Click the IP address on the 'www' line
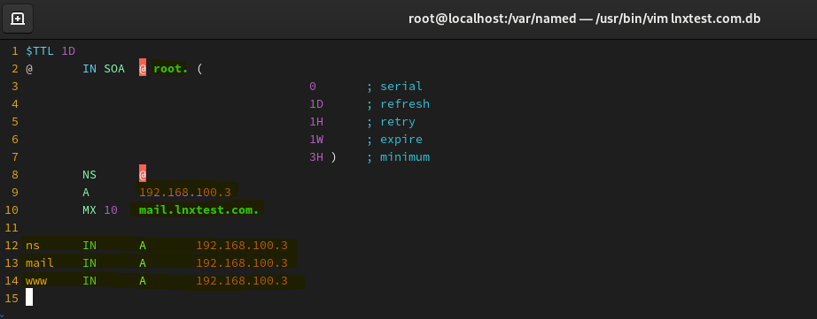 [x=242, y=280]
